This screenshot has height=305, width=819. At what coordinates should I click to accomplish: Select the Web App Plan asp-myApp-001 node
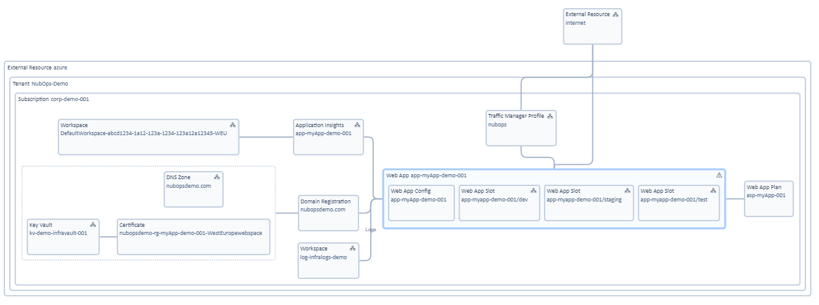pyautogui.click(x=769, y=198)
